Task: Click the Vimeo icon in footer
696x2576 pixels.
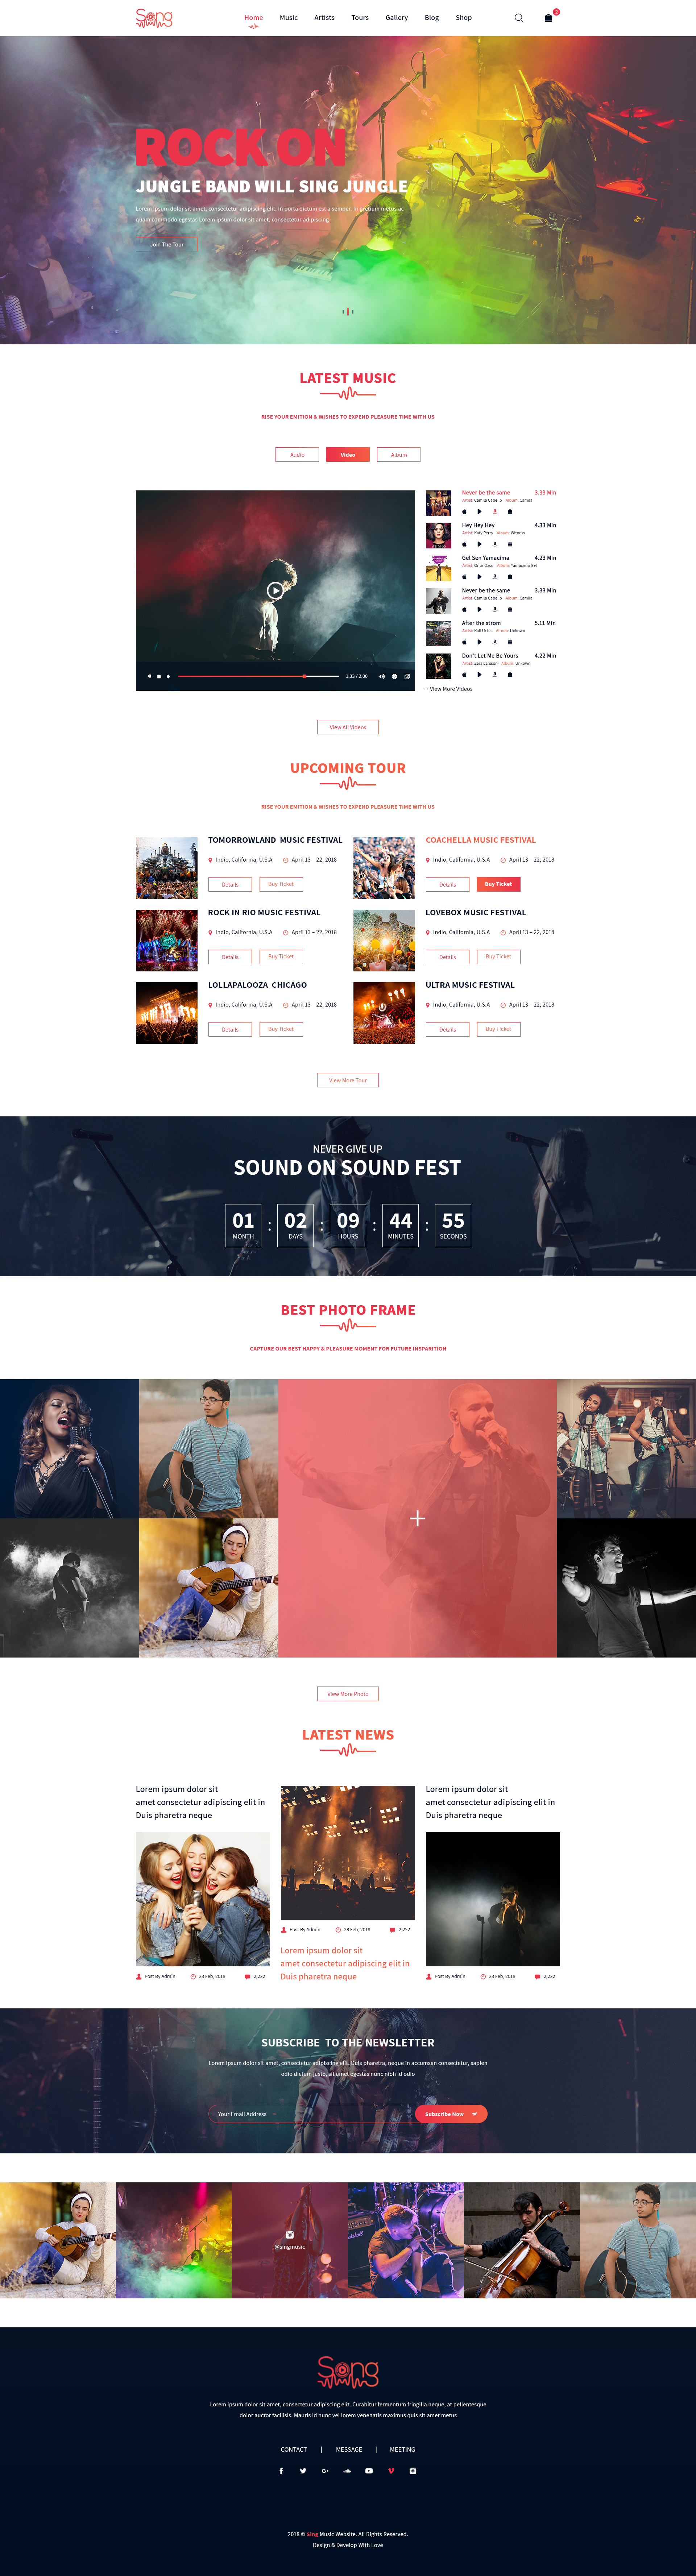Action: click(391, 2470)
